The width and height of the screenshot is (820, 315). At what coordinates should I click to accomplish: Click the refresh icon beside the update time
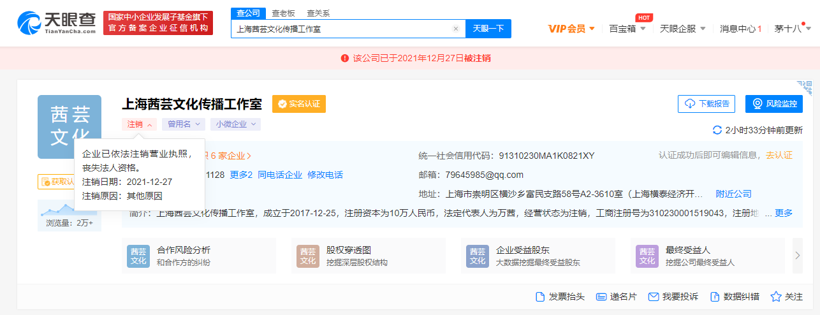point(717,130)
